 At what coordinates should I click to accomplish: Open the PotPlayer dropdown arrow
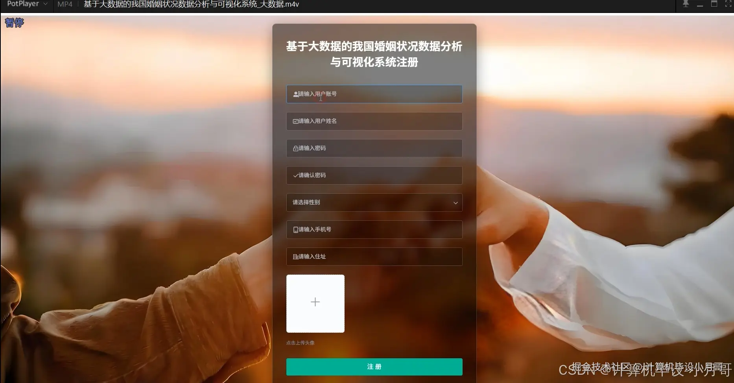(x=46, y=4)
